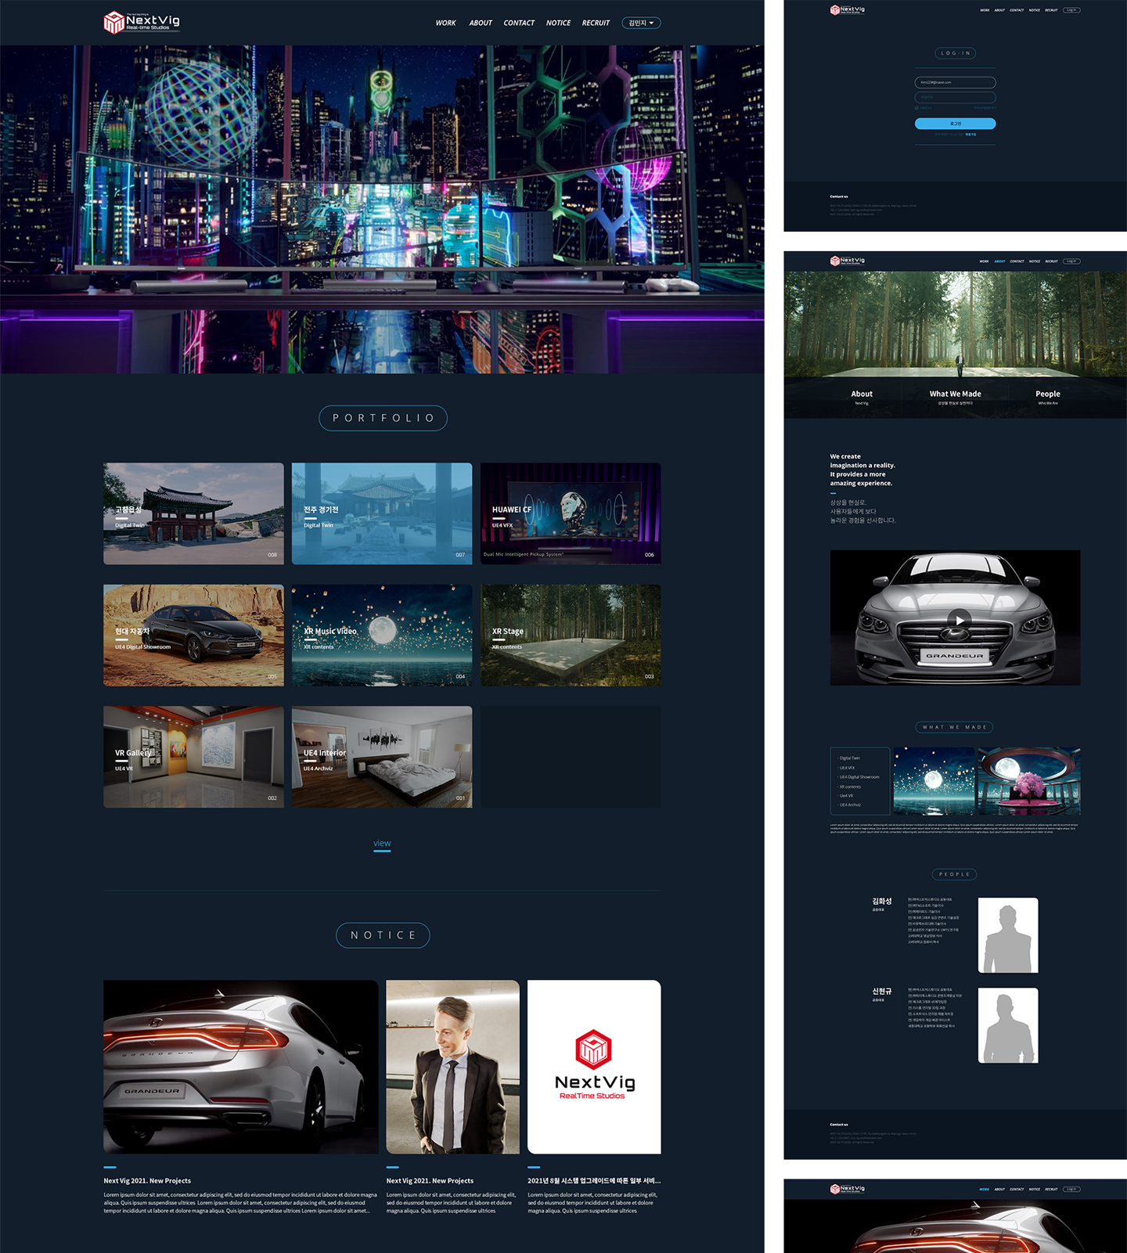Open the HUAWEI CF portfolio thumbnail
The width and height of the screenshot is (1127, 1253).
571,513
